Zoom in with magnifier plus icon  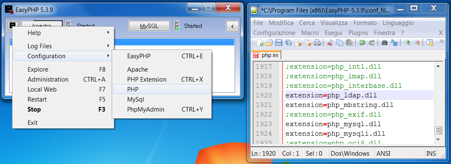(x=407, y=43)
